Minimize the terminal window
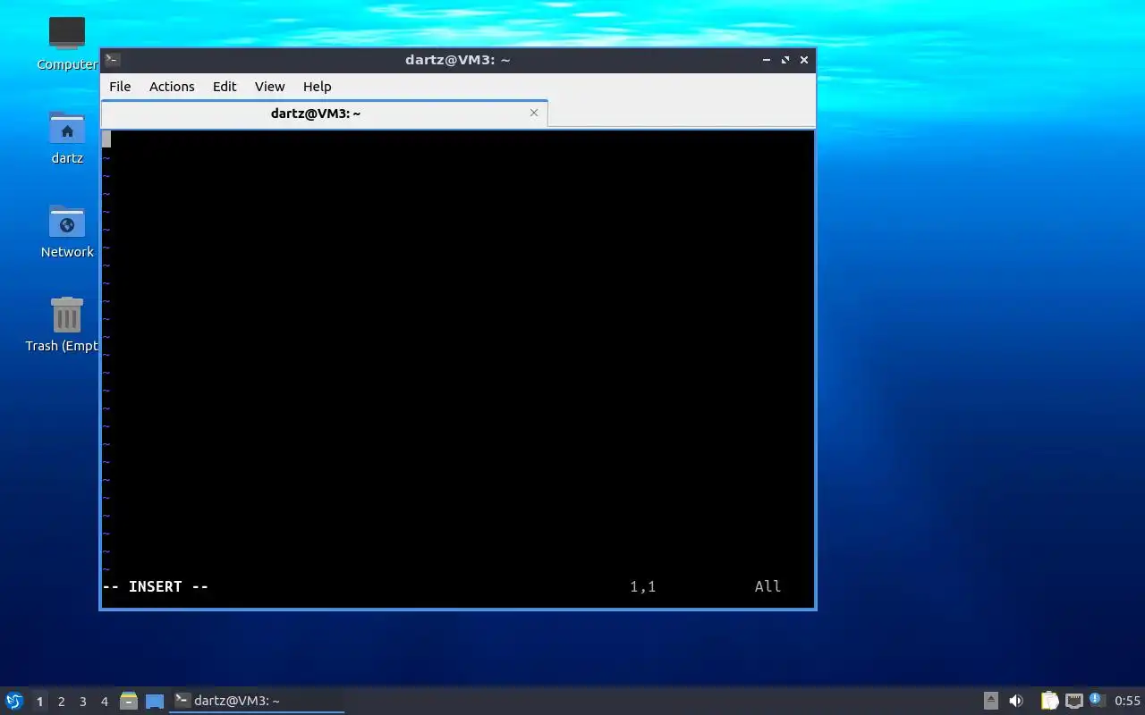The height and width of the screenshot is (715, 1145). pos(767,60)
